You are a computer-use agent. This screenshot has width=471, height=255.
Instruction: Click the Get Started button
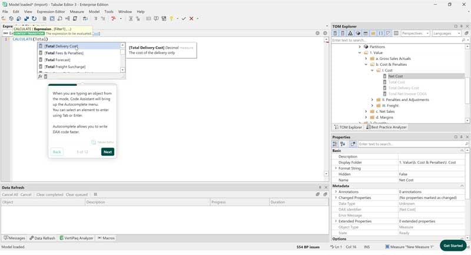pos(453,246)
